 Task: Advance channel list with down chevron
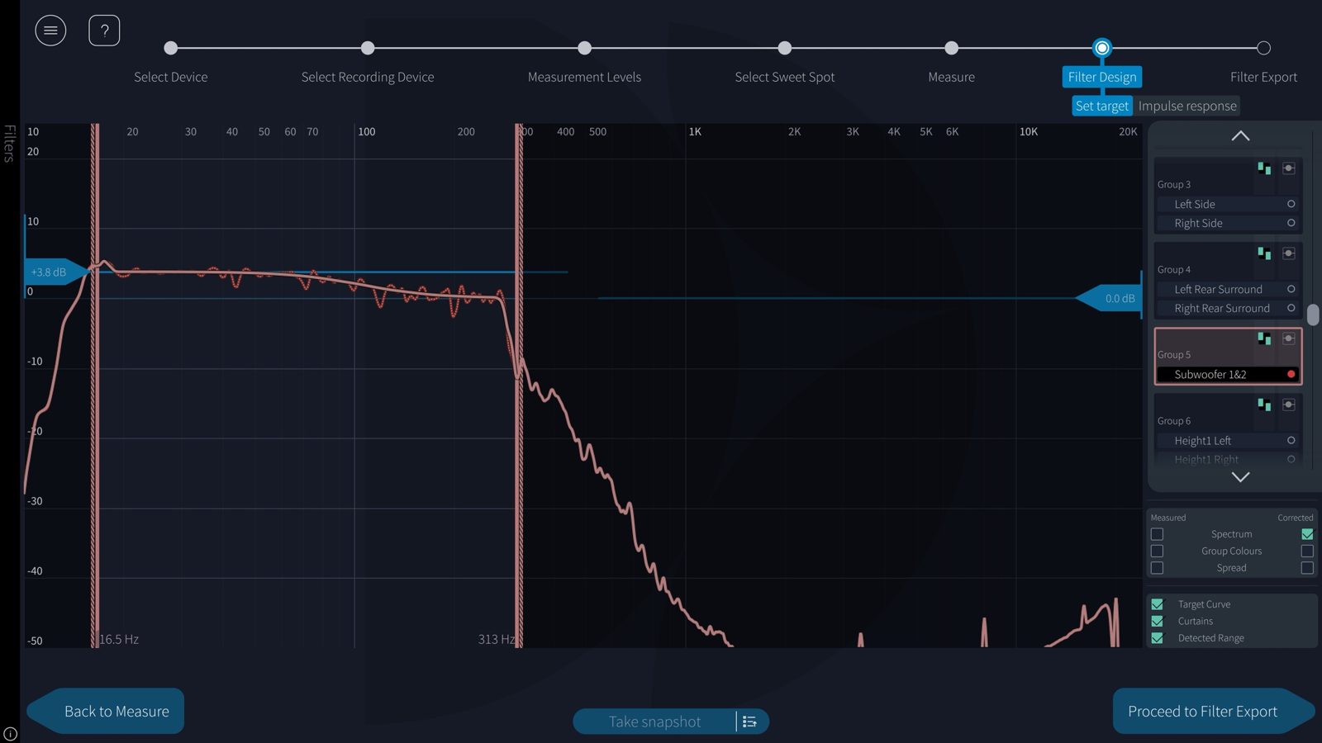pos(1240,477)
